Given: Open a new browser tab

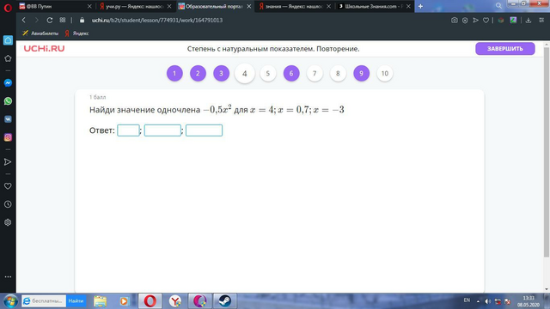Looking at the screenshot, I should [420, 6].
